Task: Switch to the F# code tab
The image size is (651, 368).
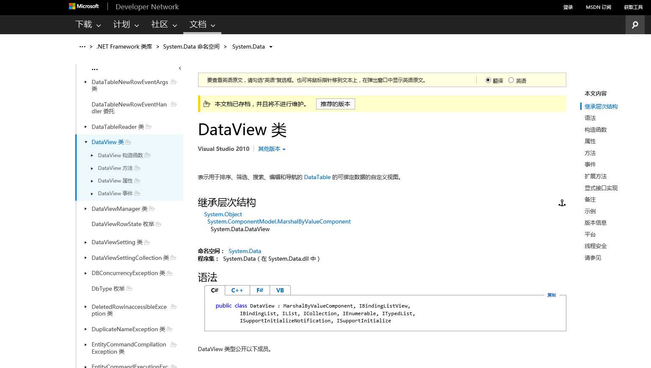Action: [x=260, y=290]
